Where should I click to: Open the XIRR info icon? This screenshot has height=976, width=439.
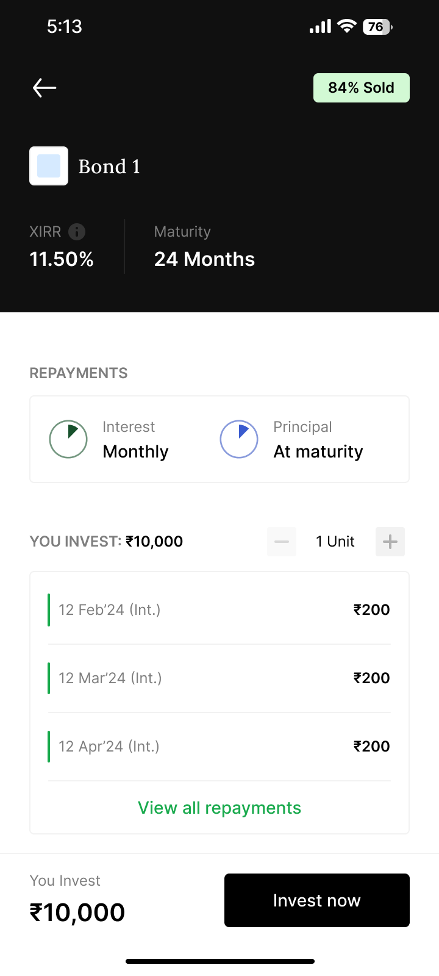[77, 232]
